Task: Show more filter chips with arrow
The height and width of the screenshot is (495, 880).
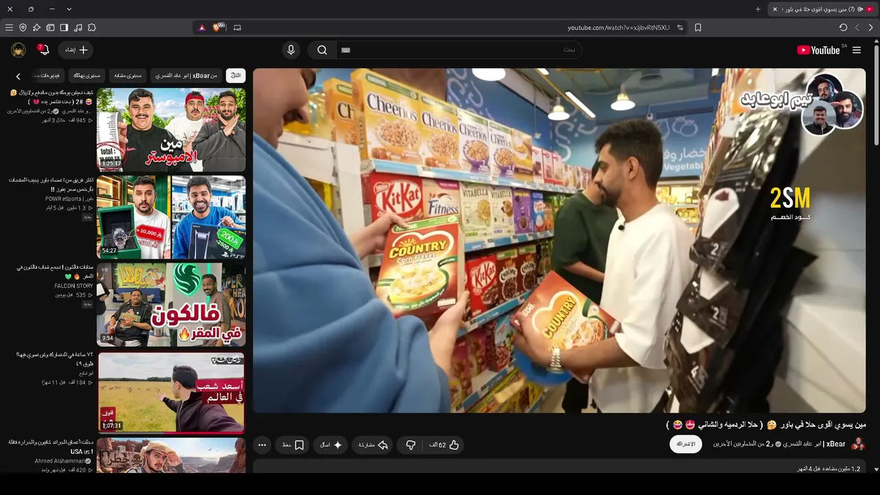Action: coord(18,76)
